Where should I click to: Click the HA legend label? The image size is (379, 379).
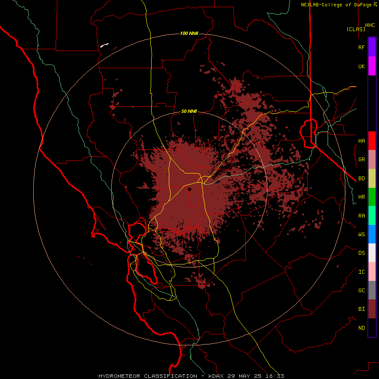point(361,141)
